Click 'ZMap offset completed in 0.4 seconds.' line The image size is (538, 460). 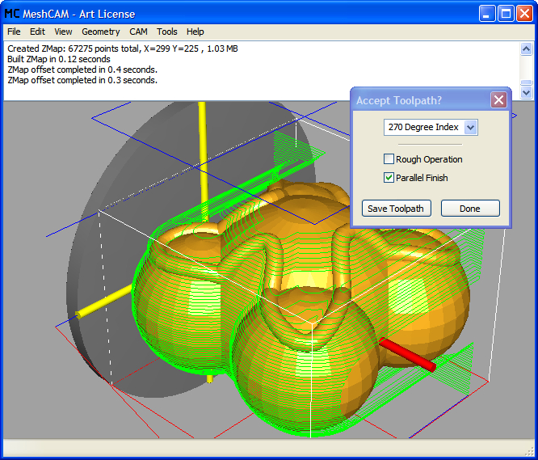(x=82, y=70)
